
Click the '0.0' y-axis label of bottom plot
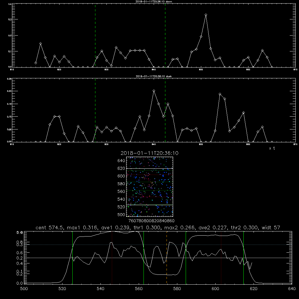coord(19,283)
